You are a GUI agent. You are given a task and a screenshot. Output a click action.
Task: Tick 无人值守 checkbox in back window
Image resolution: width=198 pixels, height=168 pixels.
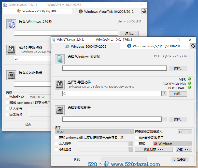pyautogui.click(x=8, y=108)
